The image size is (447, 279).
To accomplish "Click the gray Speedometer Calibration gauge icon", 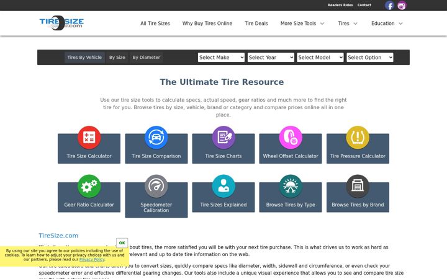I will point(156,186).
